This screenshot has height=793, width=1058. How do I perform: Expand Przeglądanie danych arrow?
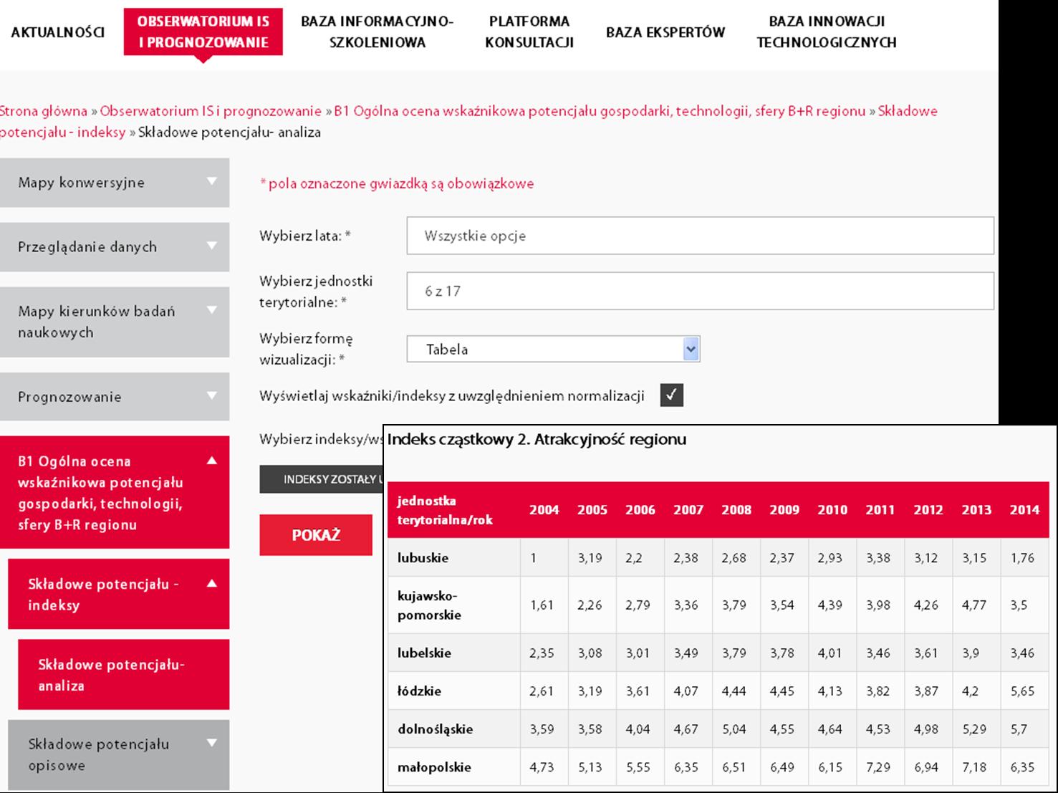coord(211,246)
